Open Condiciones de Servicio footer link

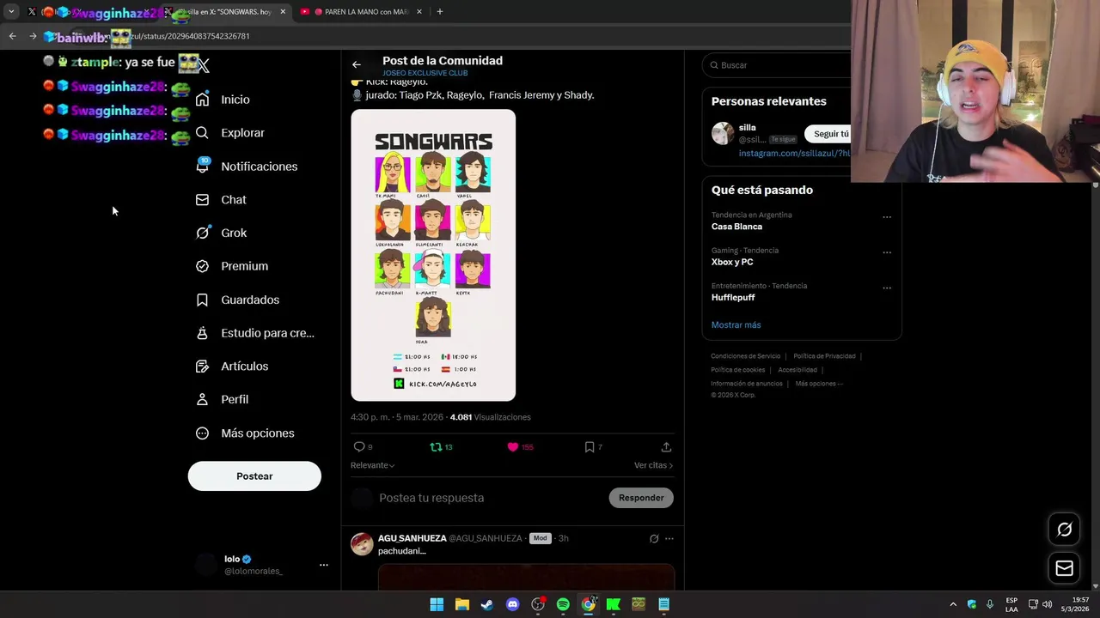[x=745, y=356]
